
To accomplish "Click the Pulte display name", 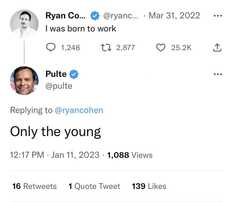I will point(56,74).
